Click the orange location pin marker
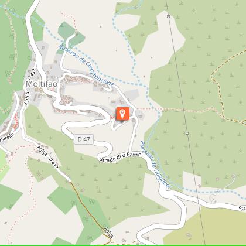 pyautogui.click(x=122, y=114)
